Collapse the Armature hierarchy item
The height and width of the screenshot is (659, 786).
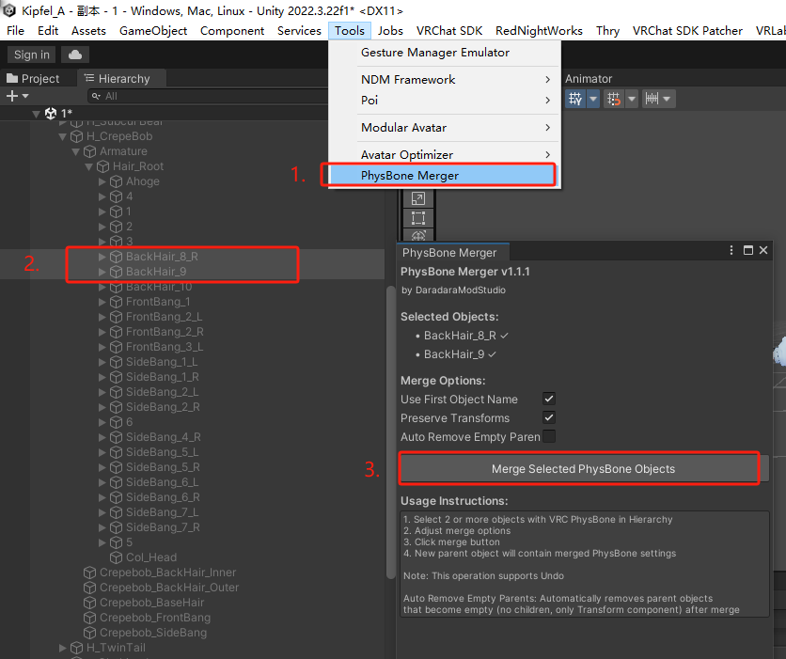pyautogui.click(x=76, y=150)
